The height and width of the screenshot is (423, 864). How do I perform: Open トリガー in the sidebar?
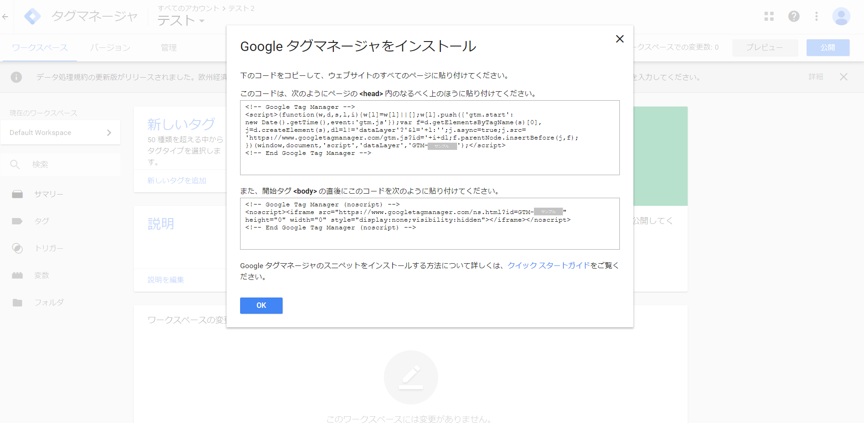[49, 248]
